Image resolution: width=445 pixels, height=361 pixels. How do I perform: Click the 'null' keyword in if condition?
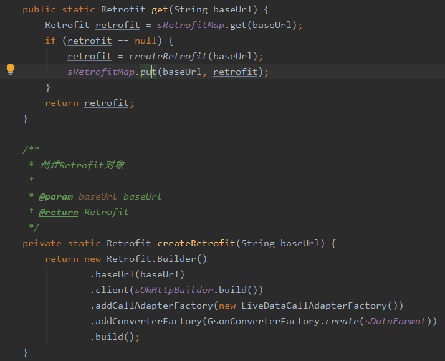pos(146,41)
